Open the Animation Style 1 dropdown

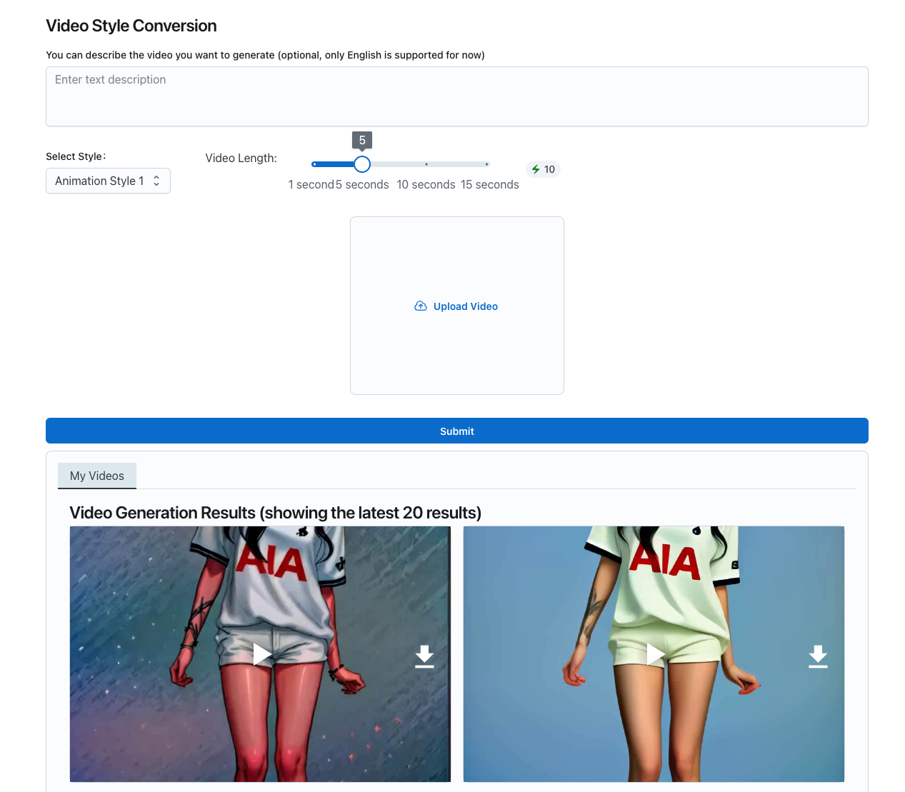(108, 181)
